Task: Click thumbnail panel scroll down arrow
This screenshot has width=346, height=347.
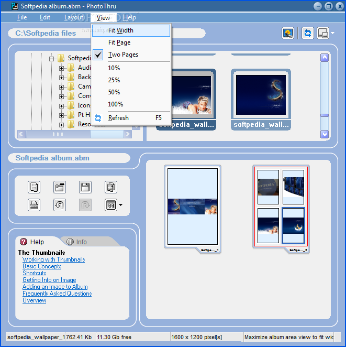Action: pos(325,134)
